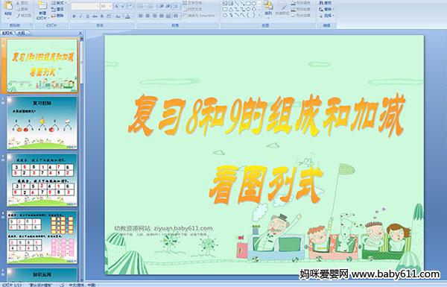Click the spell-check status bar icon

coord(62,285)
